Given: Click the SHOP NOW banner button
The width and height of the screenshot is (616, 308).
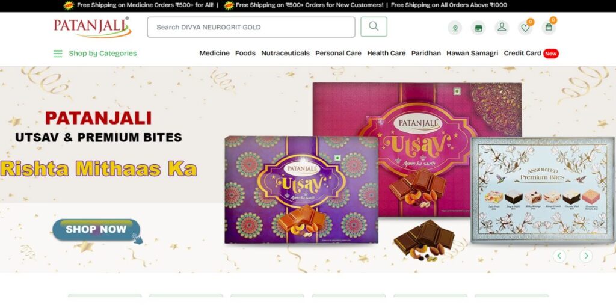Looking at the screenshot, I should point(96,229).
